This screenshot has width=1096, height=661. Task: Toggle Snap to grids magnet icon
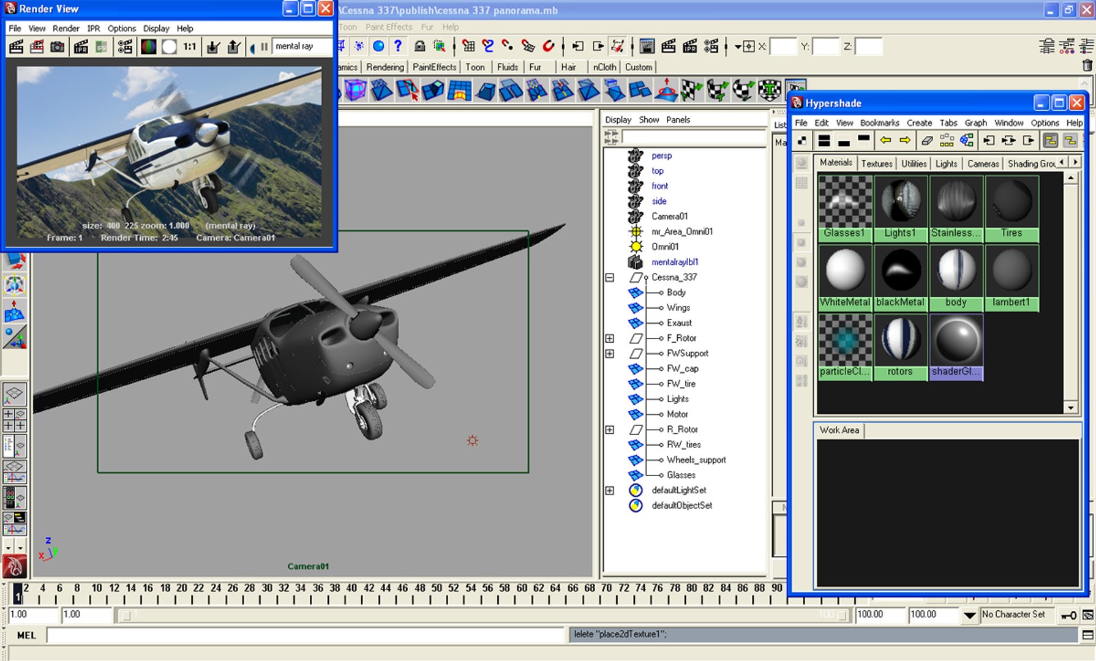tap(468, 46)
